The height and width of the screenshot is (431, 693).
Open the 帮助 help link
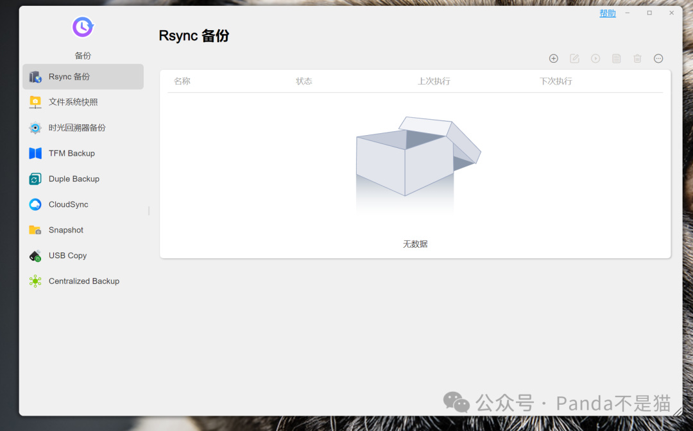click(x=608, y=13)
